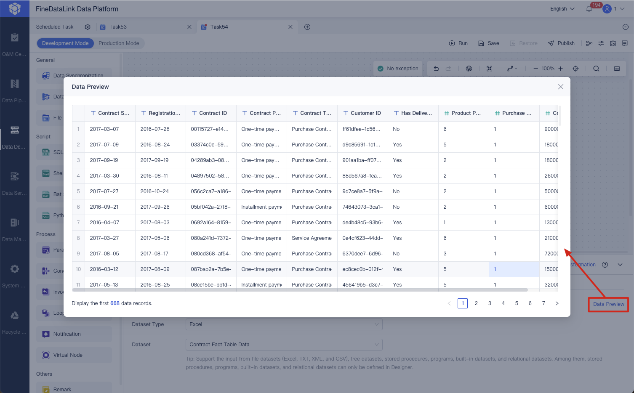Open the English language dropdown

[562, 9]
